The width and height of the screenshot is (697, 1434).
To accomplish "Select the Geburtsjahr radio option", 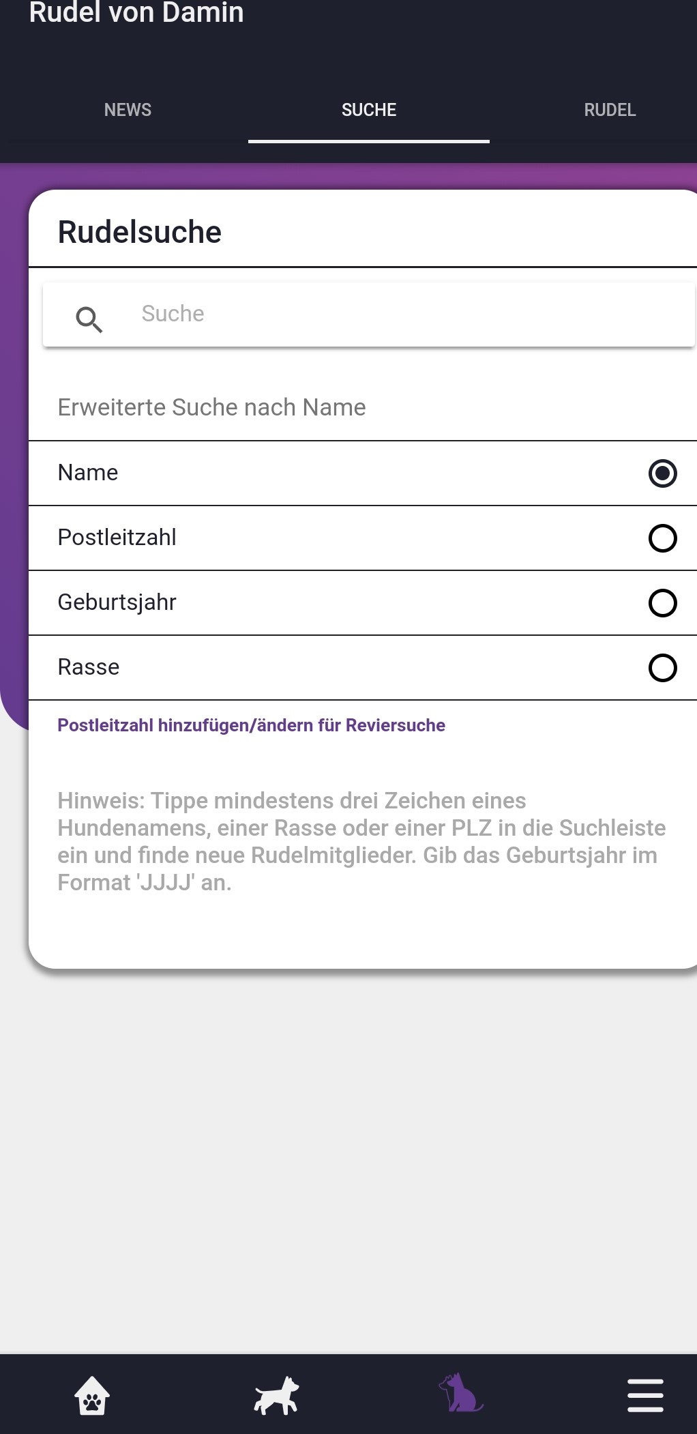I will (662, 603).
